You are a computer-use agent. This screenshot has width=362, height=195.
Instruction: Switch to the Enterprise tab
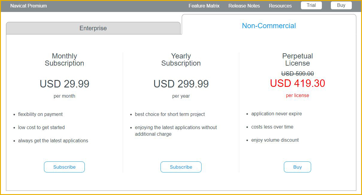tap(93, 28)
